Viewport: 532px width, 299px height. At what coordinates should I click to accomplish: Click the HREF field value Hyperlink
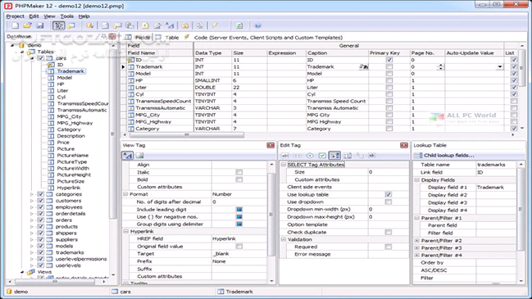pos(224,238)
